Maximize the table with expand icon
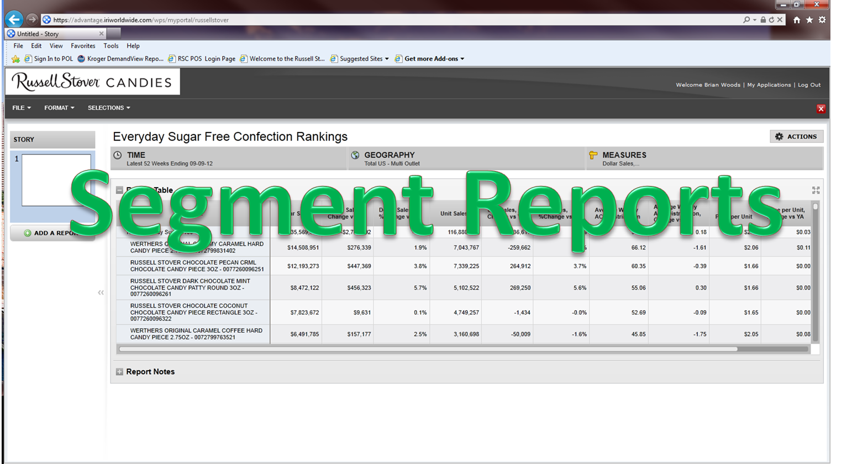Viewport: 852px width, 464px height. pos(816,190)
